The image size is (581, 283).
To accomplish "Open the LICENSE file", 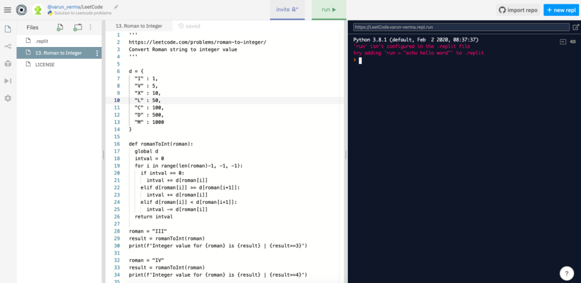I will pos(45,65).
